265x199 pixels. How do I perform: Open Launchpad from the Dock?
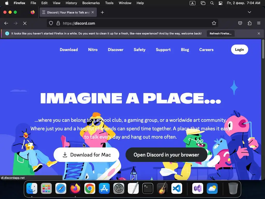coord(46,188)
